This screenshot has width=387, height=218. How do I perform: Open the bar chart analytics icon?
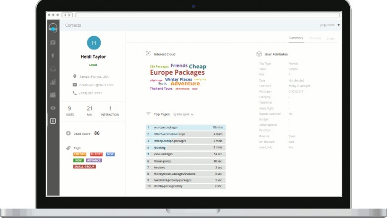[53, 82]
